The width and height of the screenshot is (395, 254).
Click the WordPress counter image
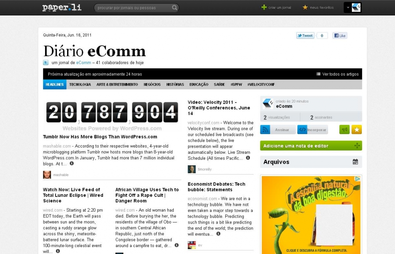click(x=112, y=116)
